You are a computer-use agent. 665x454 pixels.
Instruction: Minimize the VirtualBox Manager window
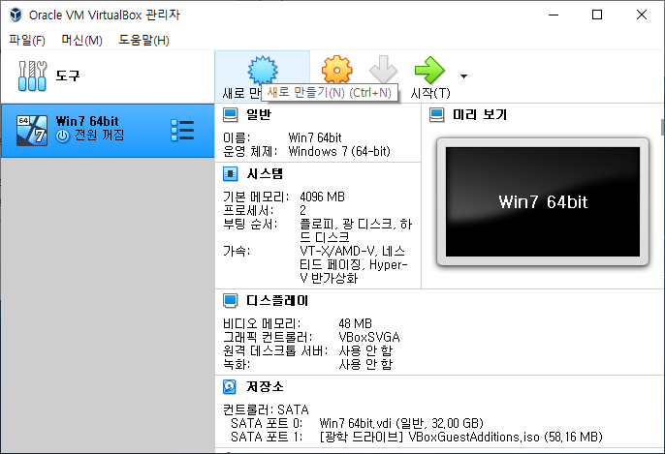pos(554,15)
